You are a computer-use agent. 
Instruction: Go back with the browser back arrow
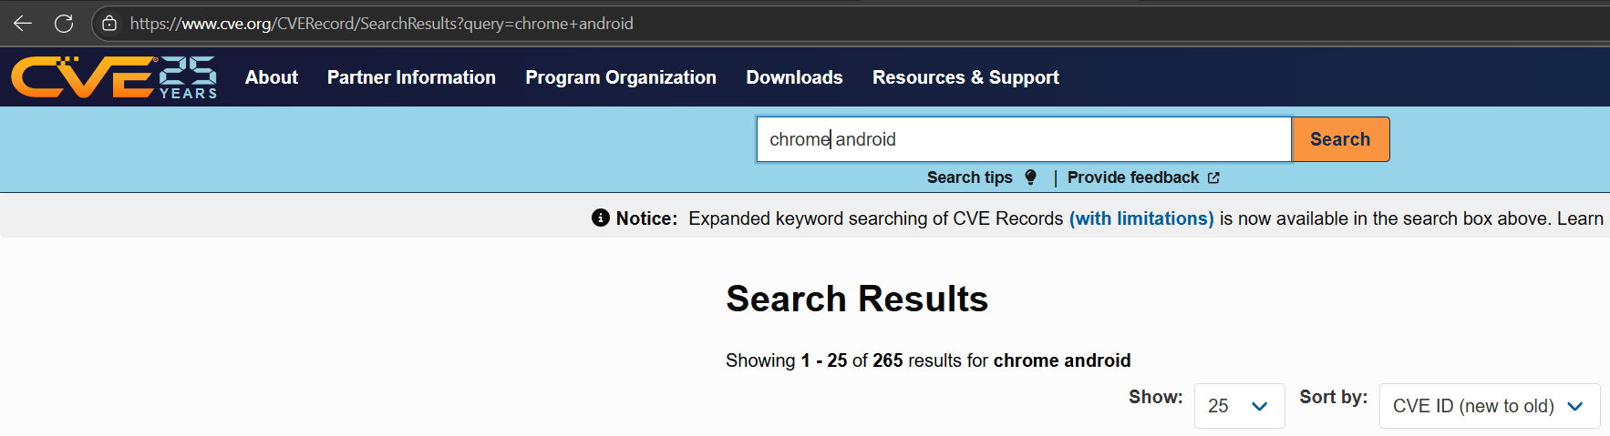23,24
